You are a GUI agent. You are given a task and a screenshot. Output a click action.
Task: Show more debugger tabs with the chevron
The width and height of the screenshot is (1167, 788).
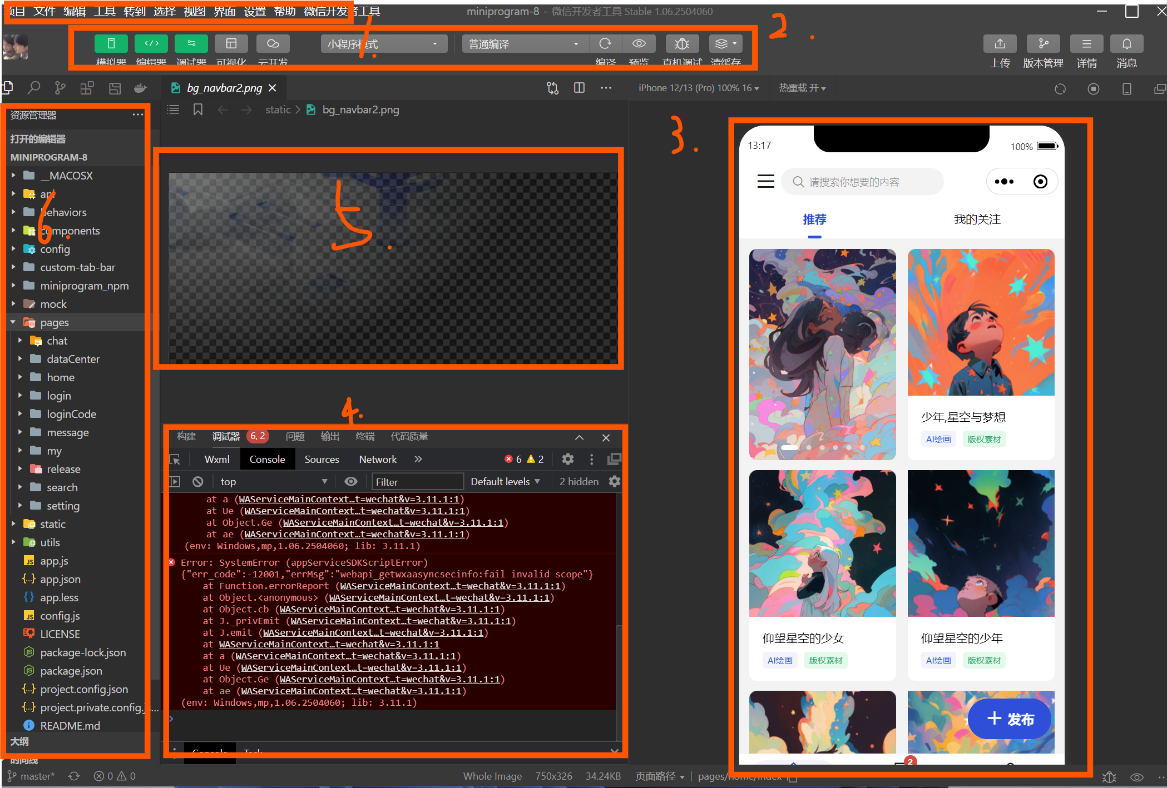[418, 459]
